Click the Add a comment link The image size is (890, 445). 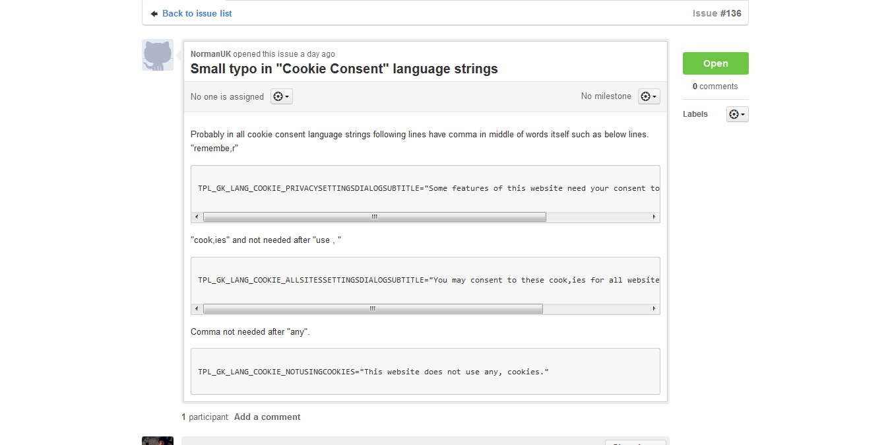coord(267,417)
